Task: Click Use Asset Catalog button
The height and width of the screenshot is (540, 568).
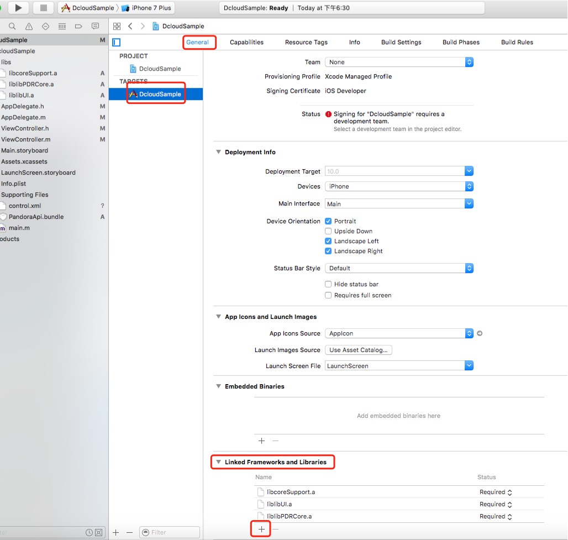Action: [358, 350]
